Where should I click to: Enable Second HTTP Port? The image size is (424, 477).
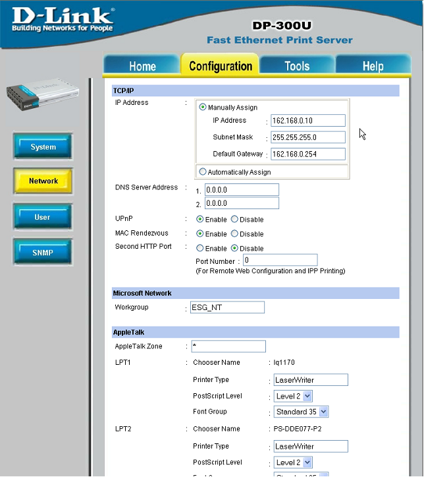point(200,249)
